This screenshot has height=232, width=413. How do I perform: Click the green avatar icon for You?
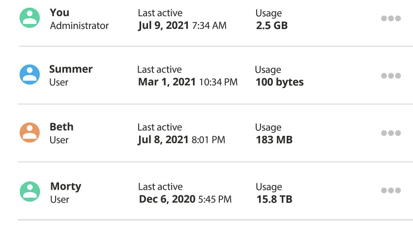(29, 18)
